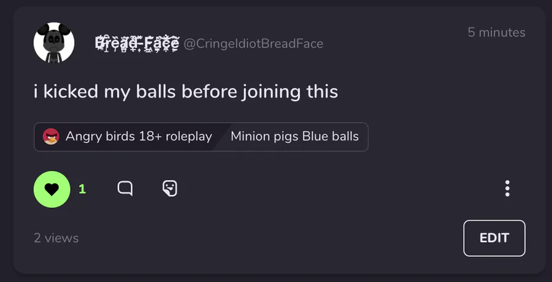This screenshot has height=282, width=552.
Task: Click the 5 minutes timestamp
Action: tap(496, 32)
